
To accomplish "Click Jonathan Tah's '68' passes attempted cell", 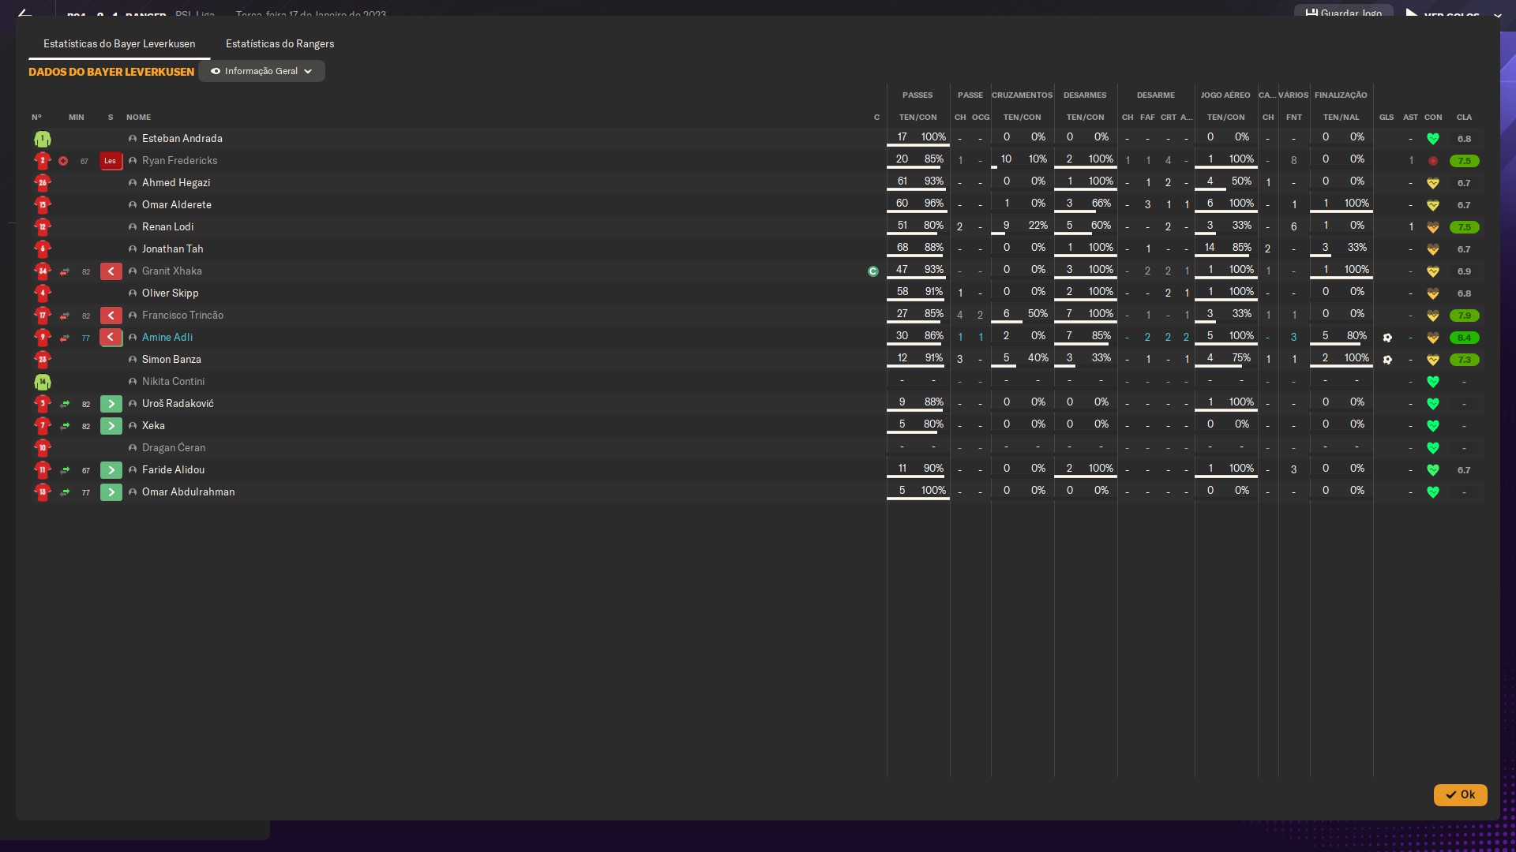I will 902,247.
